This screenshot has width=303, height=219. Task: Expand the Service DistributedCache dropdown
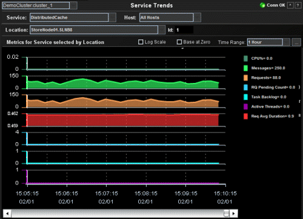coord(113,18)
